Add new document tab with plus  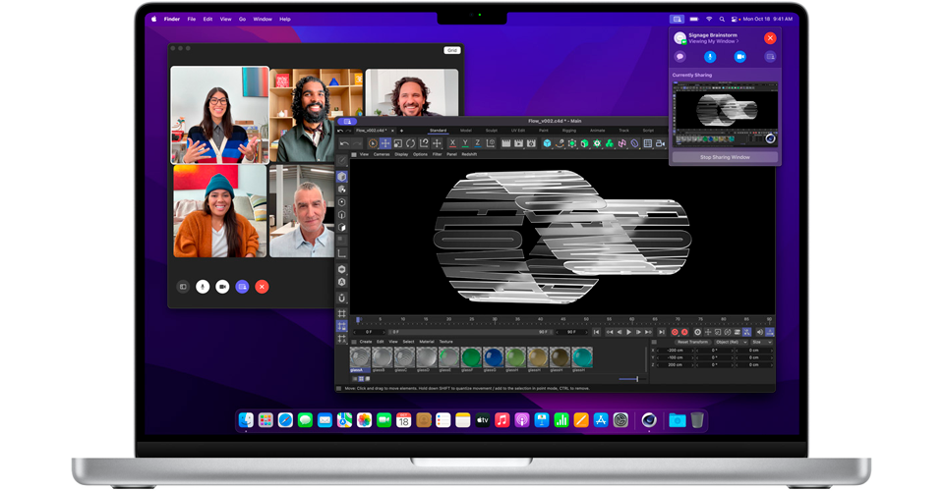pyautogui.click(x=401, y=131)
